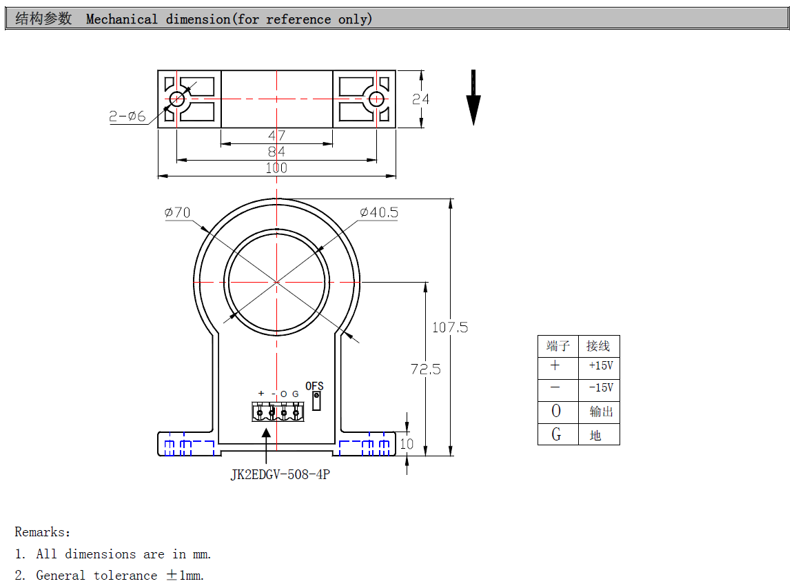Click the ø40.5 inner diameter label

click(x=378, y=212)
